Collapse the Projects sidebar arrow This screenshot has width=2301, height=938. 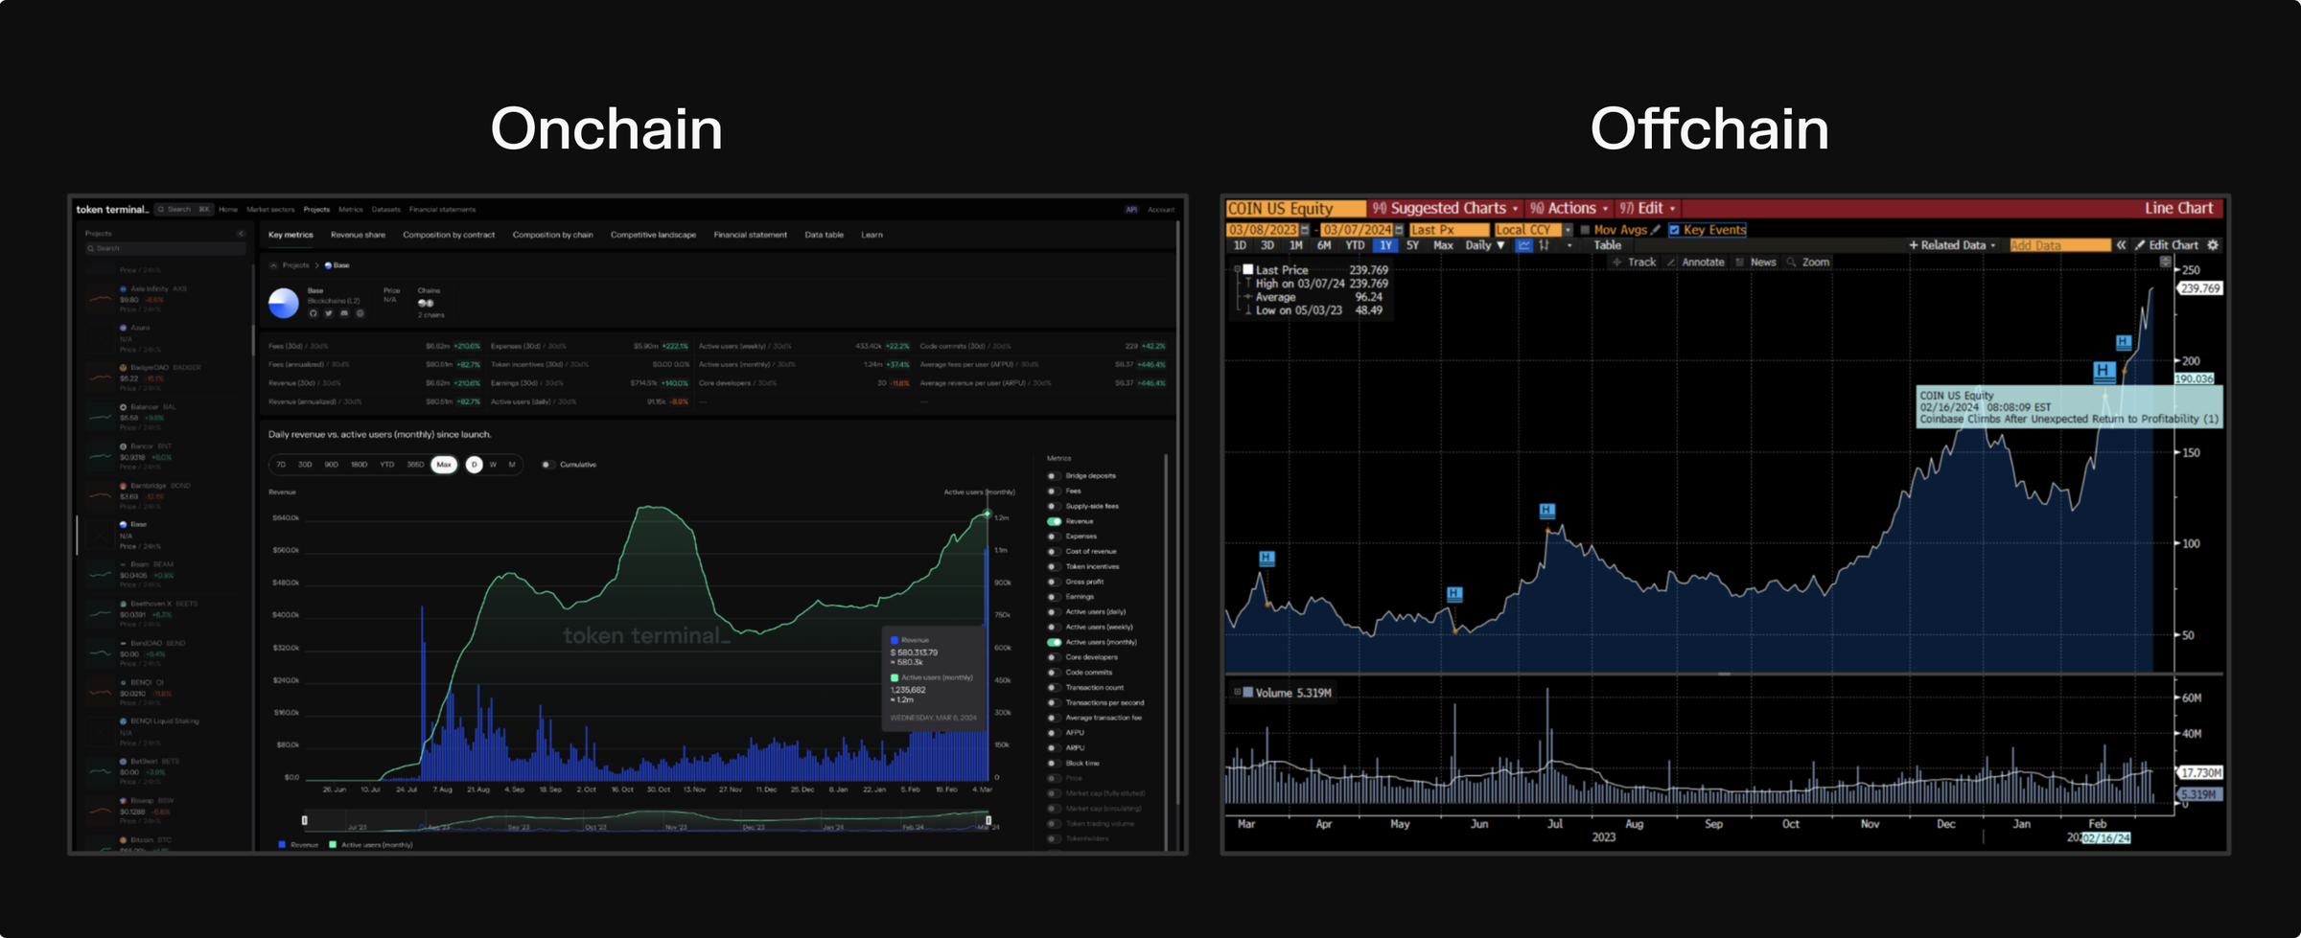(241, 234)
